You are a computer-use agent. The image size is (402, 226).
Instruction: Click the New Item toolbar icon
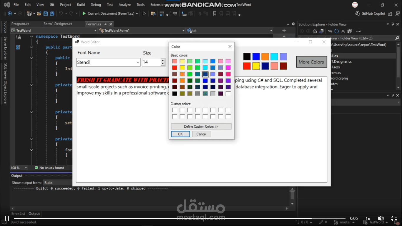tap(29, 14)
